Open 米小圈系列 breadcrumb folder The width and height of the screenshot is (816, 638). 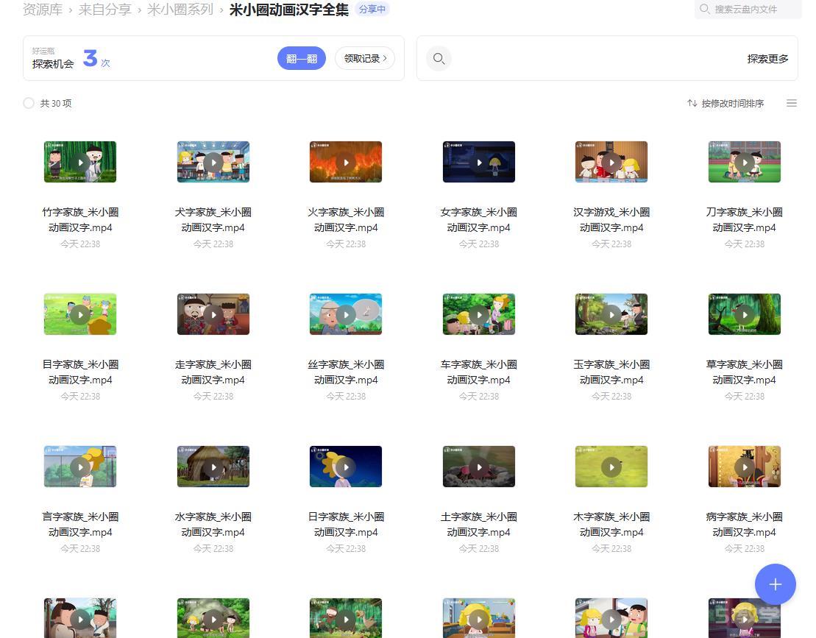point(180,10)
